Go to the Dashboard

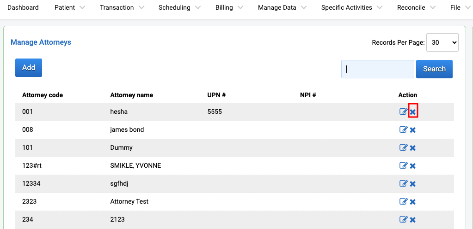click(x=23, y=7)
